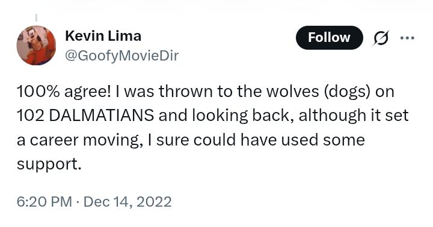433x227 pixels.
Task: Click the final word 'support.' in post
Action: tap(49, 164)
